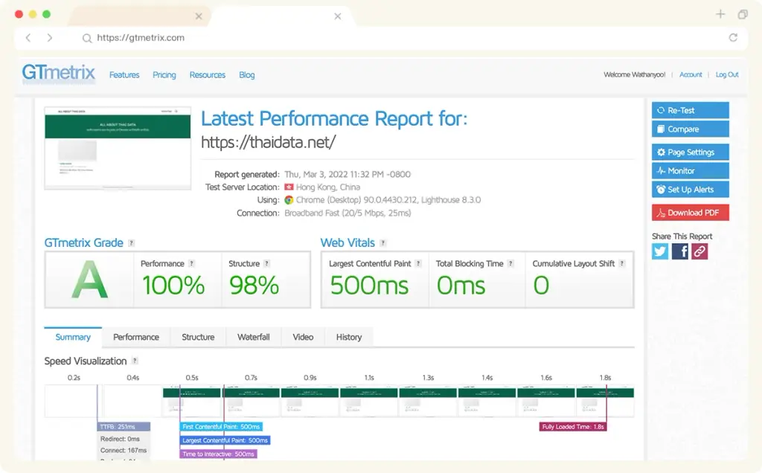762x473 pixels.
Task: Click the 500ms Largest Contentful Paint value
Action: [369, 285]
